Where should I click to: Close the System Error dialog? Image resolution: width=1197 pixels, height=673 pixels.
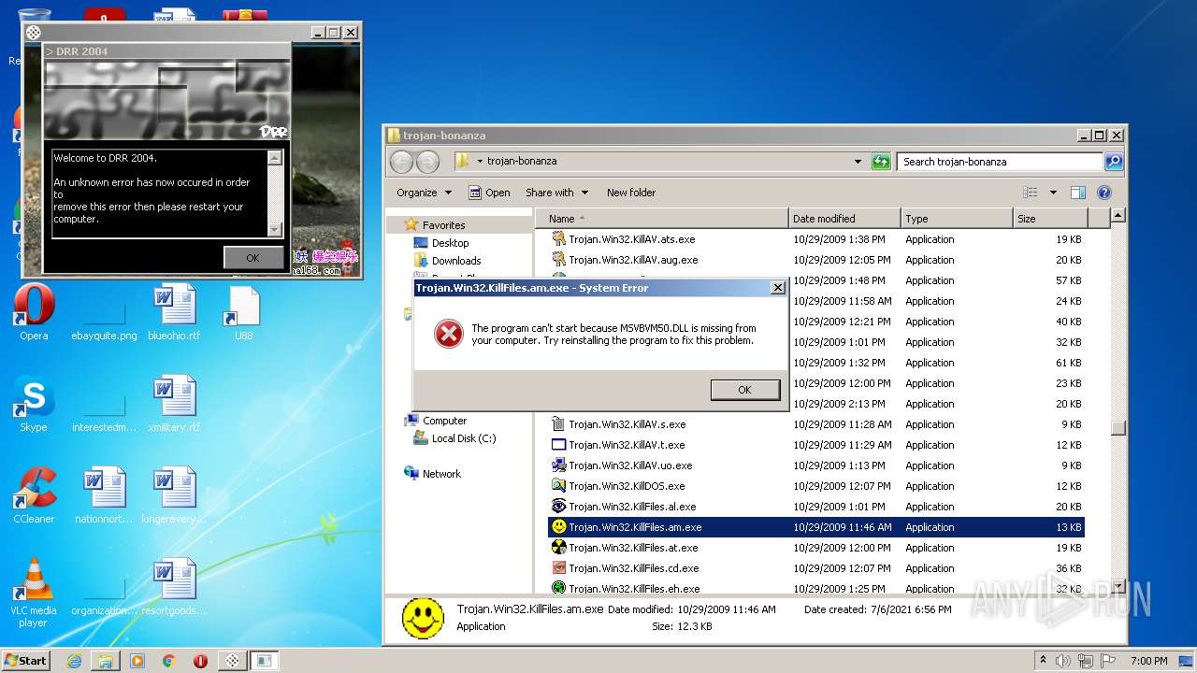pos(777,288)
